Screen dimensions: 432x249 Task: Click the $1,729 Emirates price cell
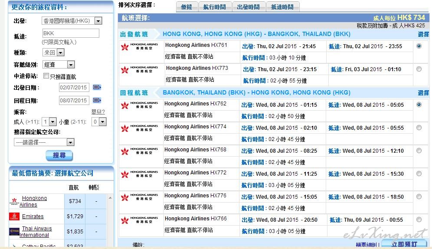tap(75, 216)
